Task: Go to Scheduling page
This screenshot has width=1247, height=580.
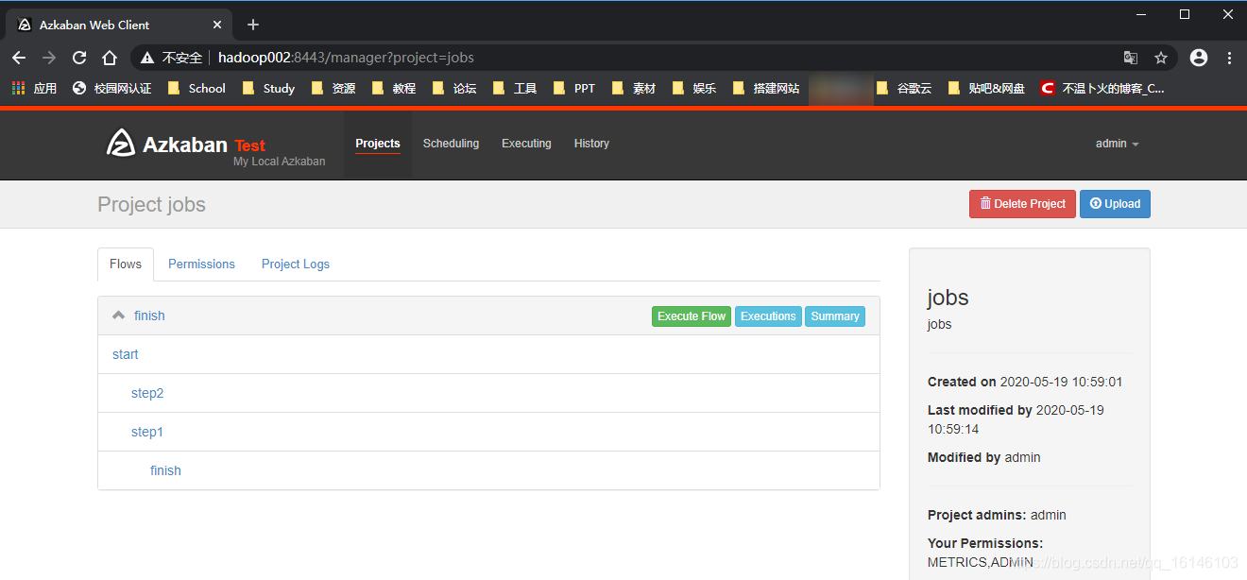Action: (451, 144)
